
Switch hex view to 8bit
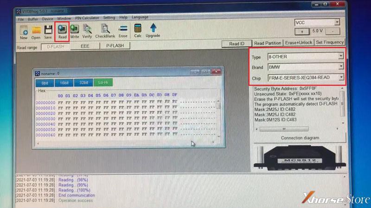pyautogui.click(x=45, y=83)
